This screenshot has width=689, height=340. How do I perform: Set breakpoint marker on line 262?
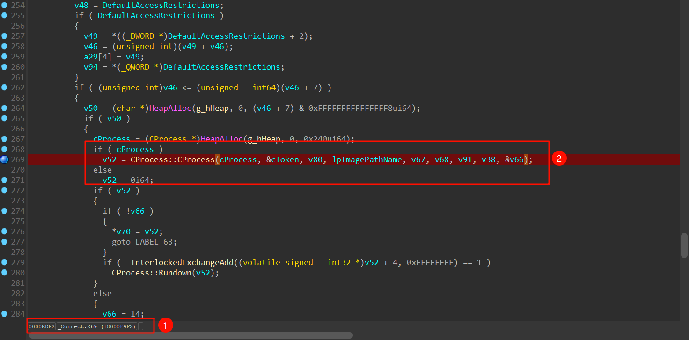(x=4, y=87)
